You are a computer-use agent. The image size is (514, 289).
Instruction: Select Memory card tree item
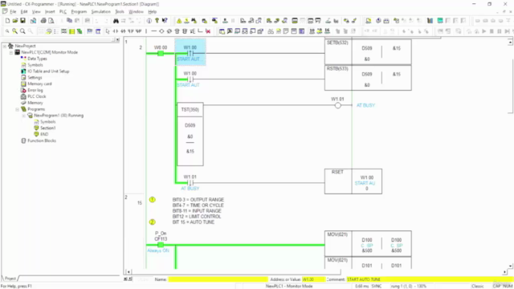[39, 83]
